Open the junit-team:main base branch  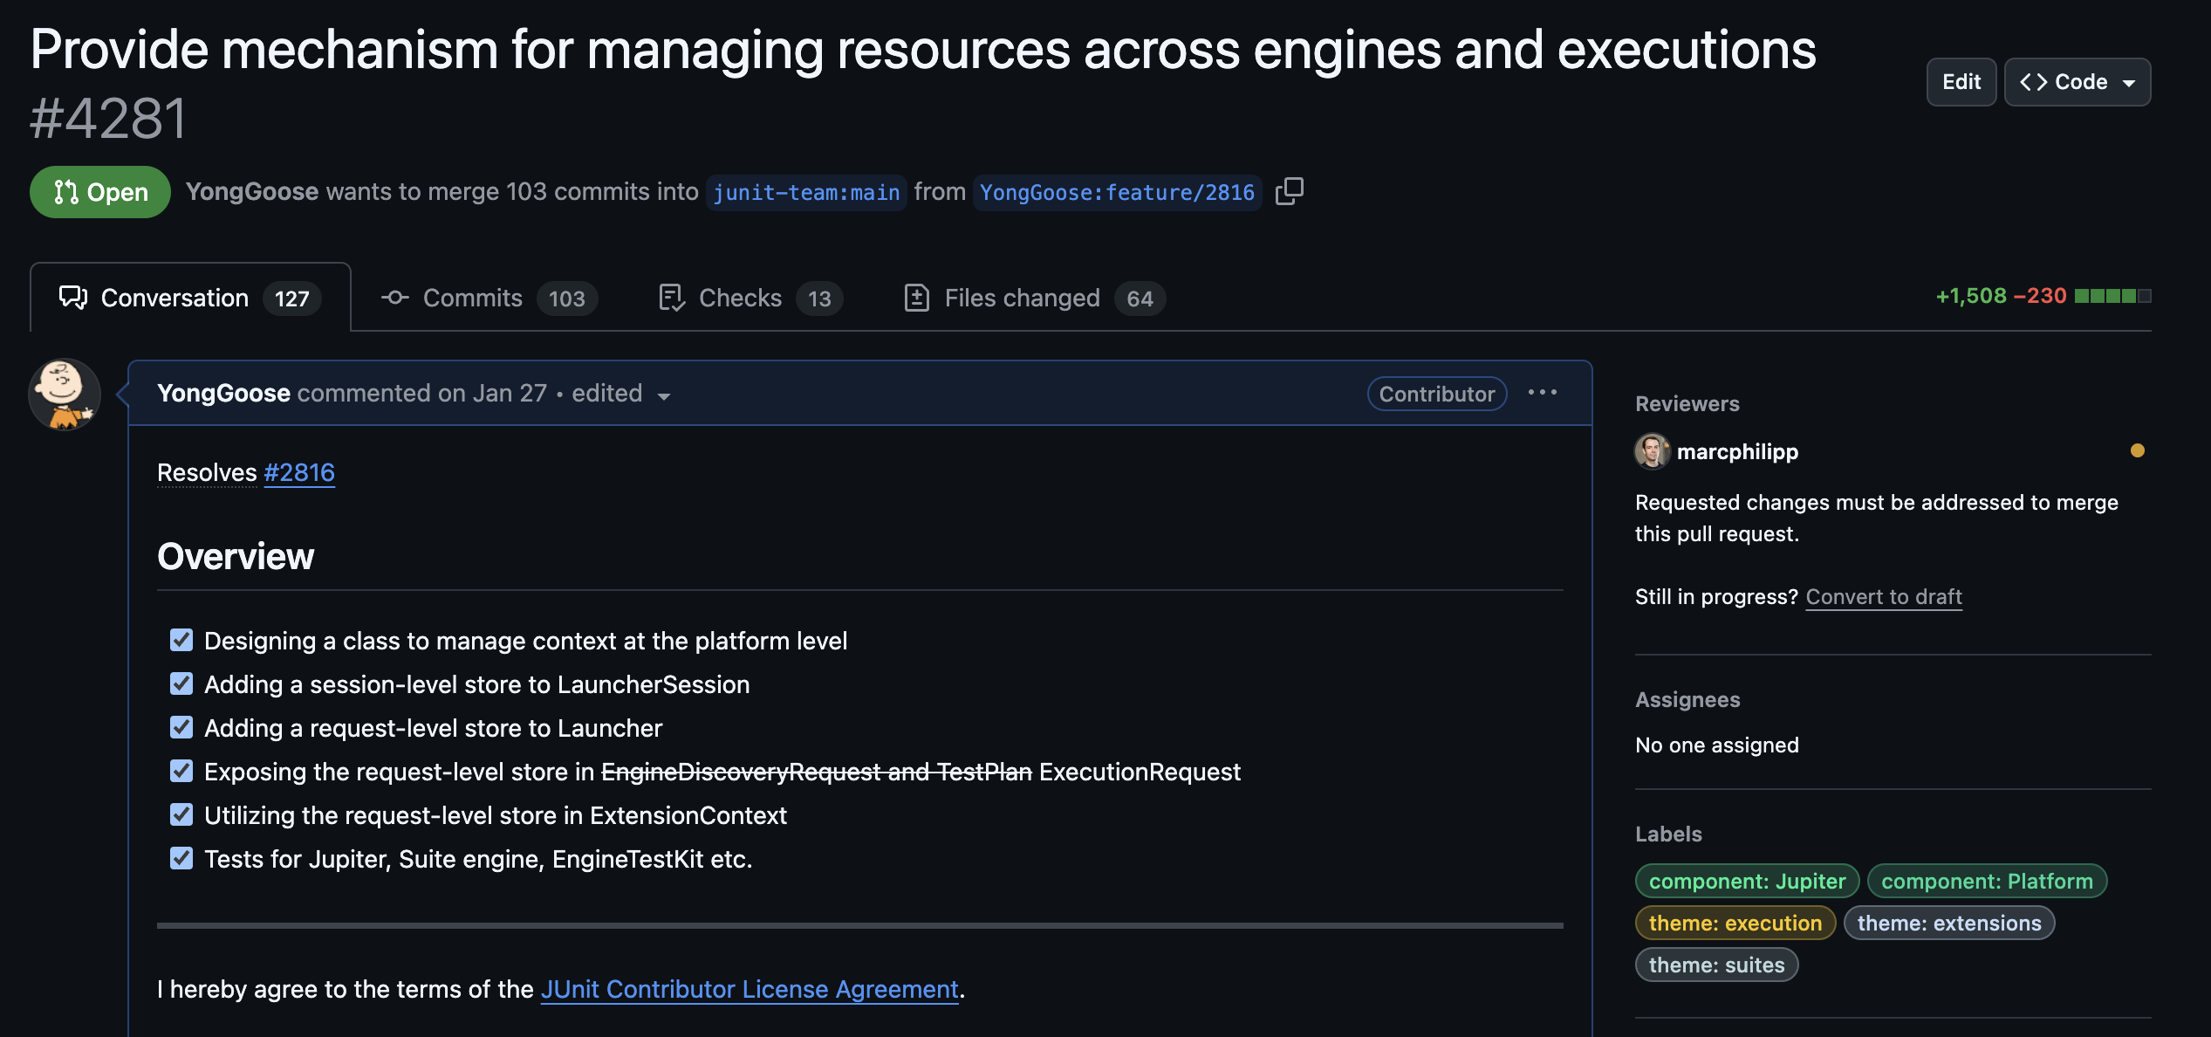pos(805,192)
